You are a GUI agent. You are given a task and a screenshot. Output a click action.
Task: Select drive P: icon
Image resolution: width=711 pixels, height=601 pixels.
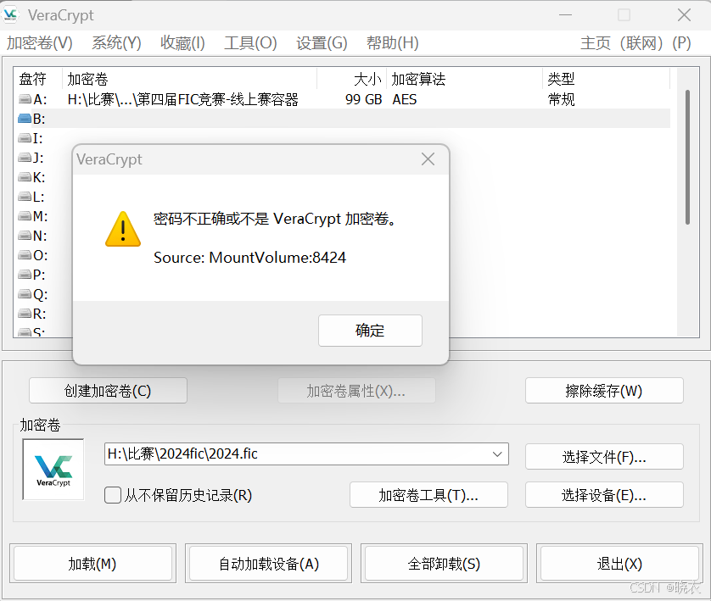click(x=25, y=275)
